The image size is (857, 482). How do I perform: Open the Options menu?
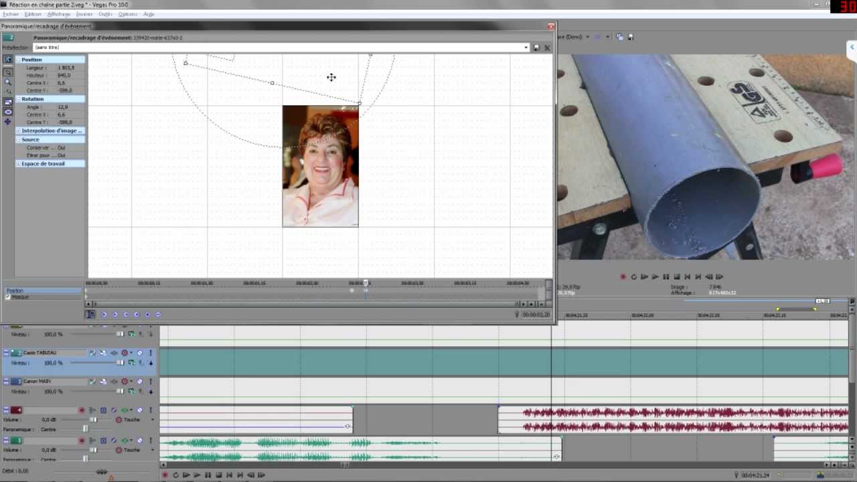point(127,14)
